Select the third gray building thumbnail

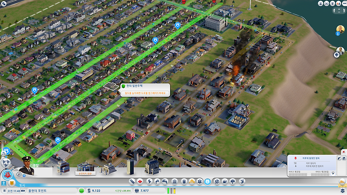(108, 169)
